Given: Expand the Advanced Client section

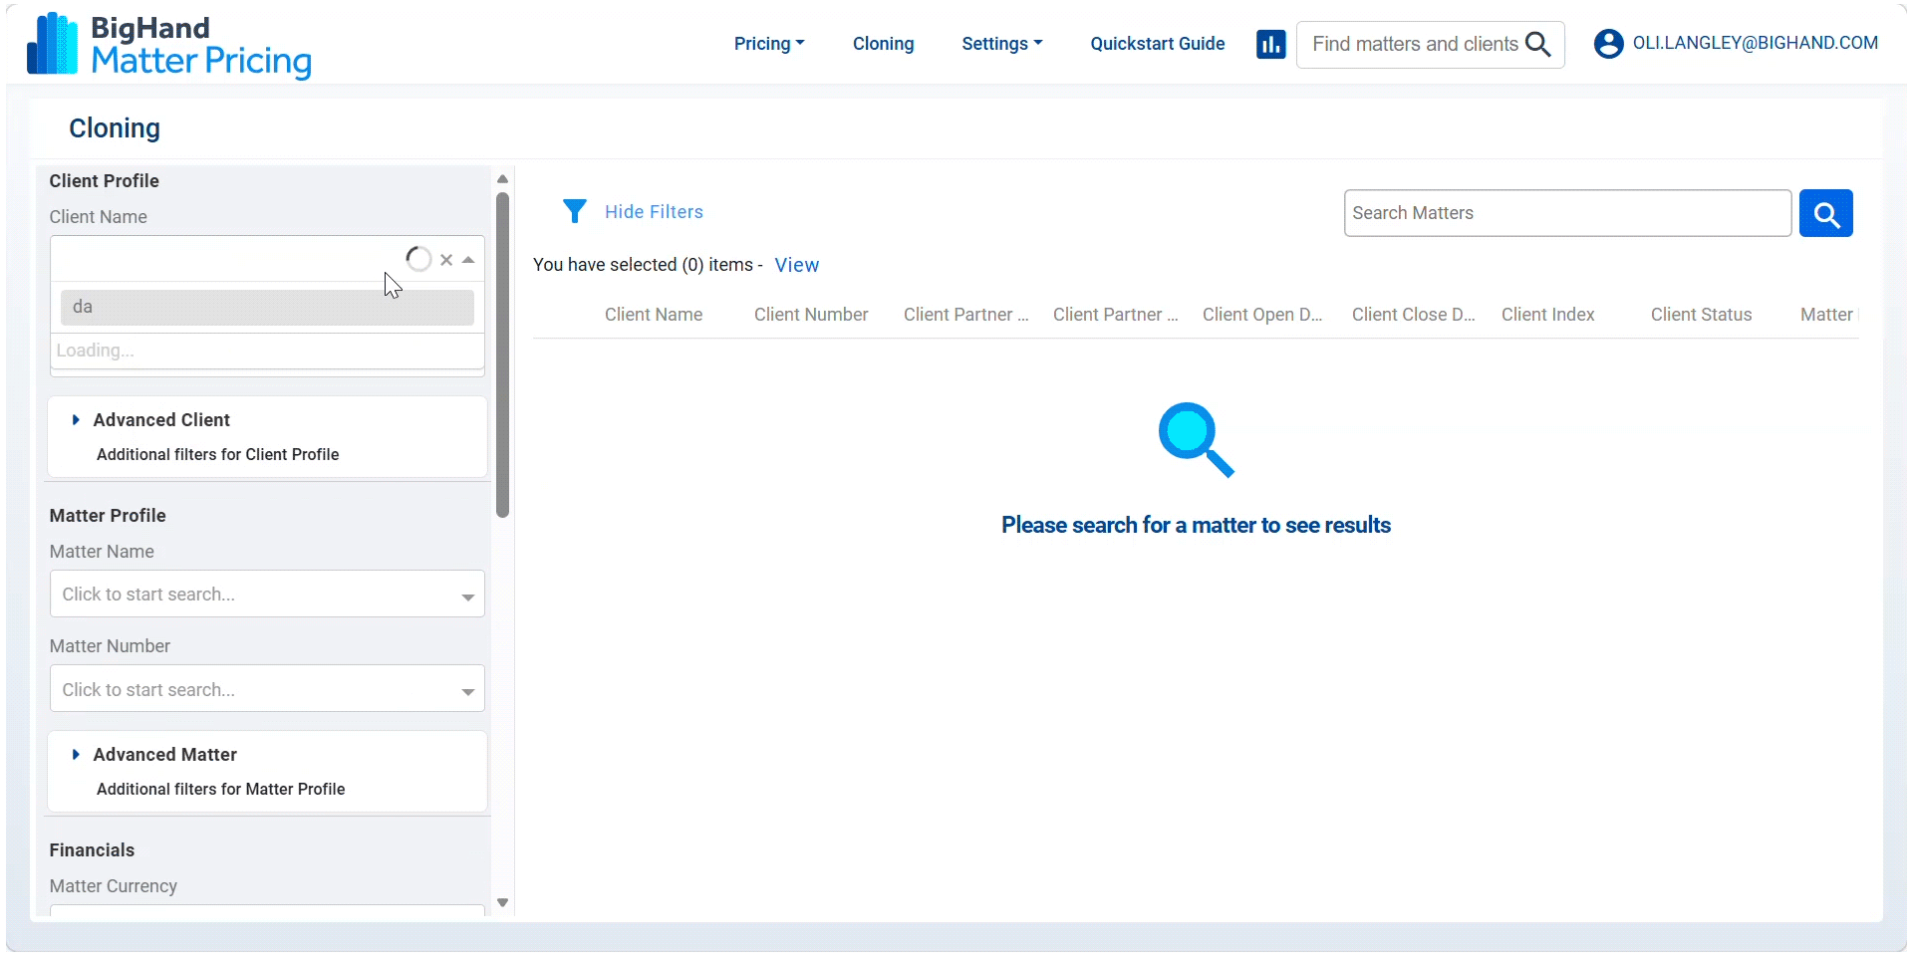Looking at the screenshot, I should [x=161, y=420].
